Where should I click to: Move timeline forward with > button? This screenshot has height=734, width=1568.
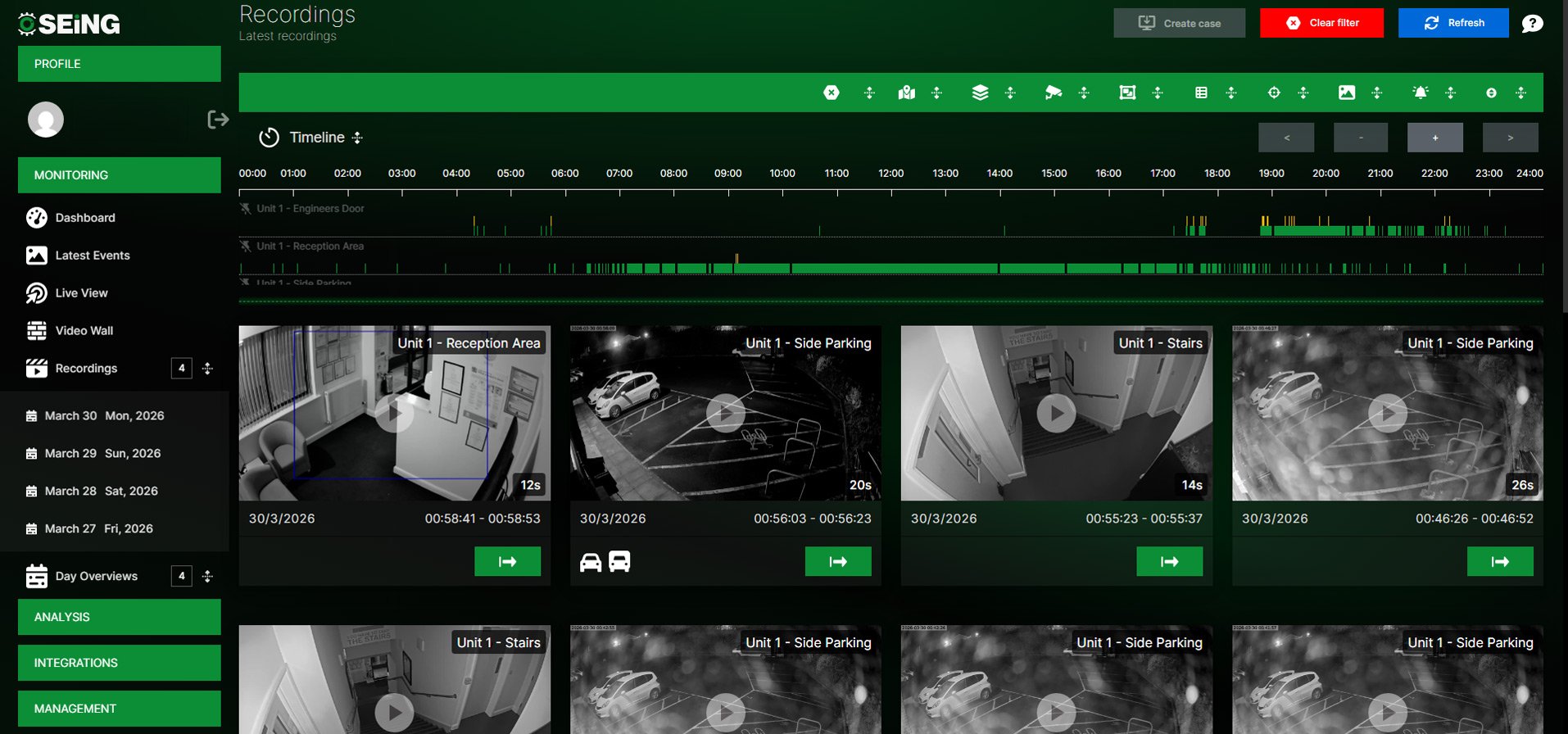pyautogui.click(x=1511, y=138)
